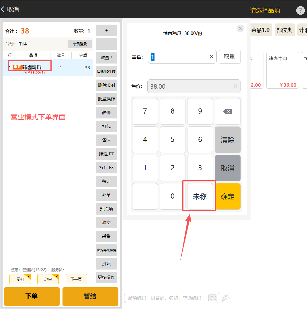Go to 下一页 print options

[x=76, y=279]
